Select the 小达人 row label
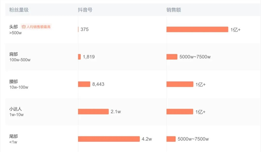261x152 pixels. point(15,109)
